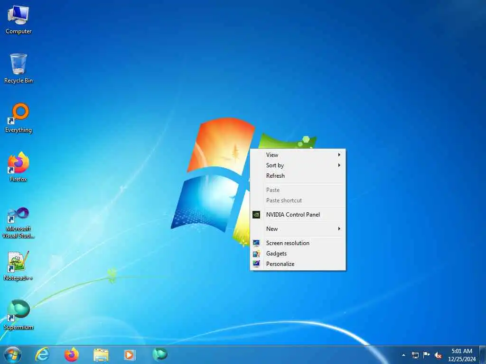Launch Firefox from the taskbar
The height and width of the screenshot is (364, 486).
click(72, 355)
